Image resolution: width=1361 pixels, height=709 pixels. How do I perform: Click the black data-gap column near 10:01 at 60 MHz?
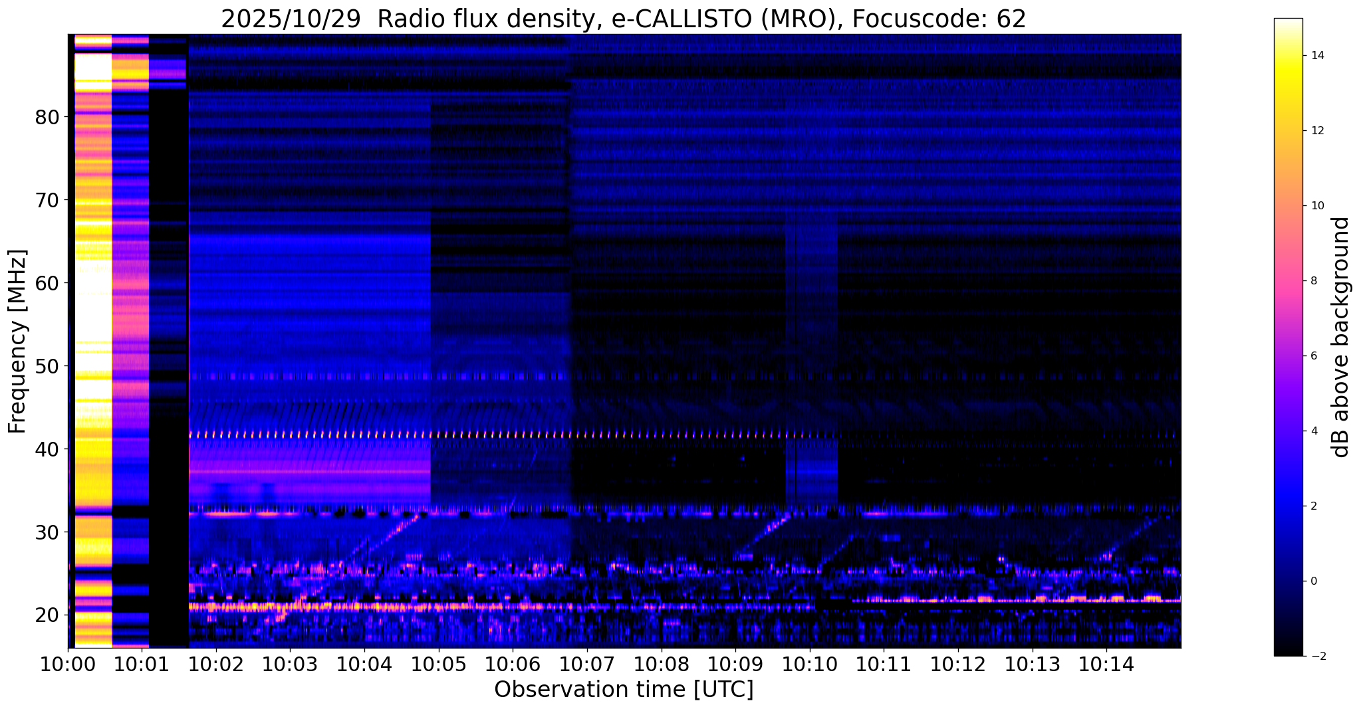(169, 283)
